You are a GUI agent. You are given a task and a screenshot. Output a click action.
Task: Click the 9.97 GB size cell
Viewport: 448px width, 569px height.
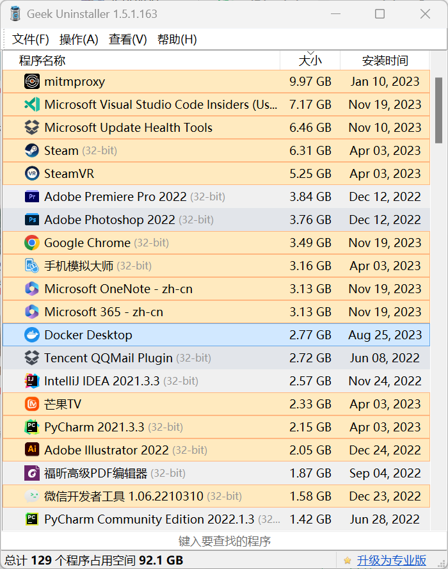(310, 81)
